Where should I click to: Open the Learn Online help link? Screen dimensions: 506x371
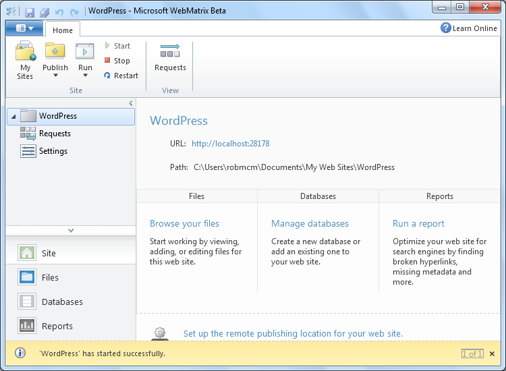coord(469,28)
